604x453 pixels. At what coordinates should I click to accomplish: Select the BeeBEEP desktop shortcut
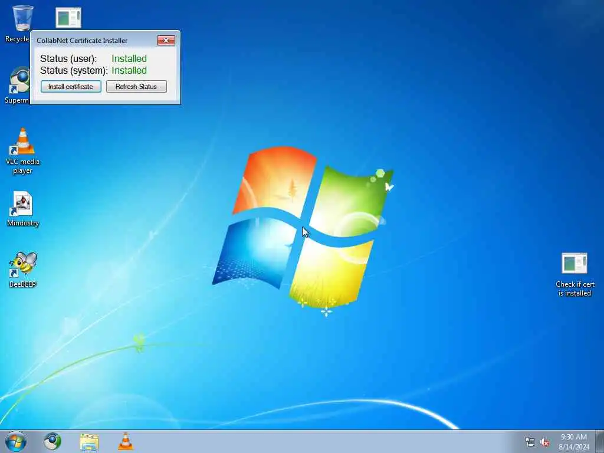23,270
